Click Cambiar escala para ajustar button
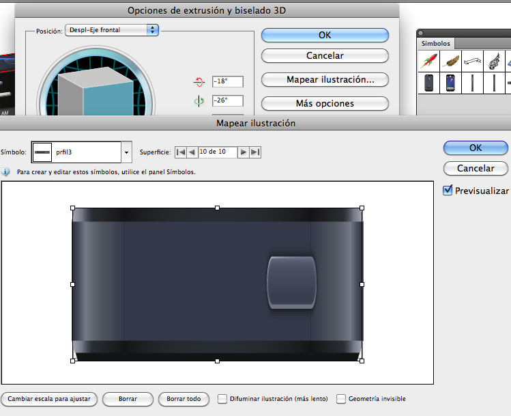The width and height of the screenshot is (511, 416). click(x=49, y=399)
